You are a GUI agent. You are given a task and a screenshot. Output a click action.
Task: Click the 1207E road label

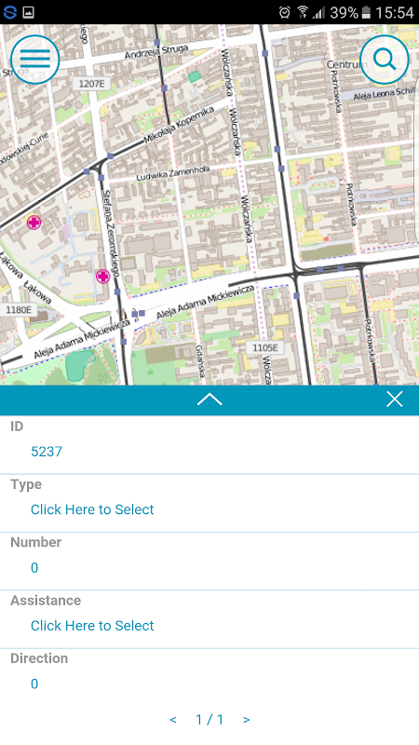(91, 84)
